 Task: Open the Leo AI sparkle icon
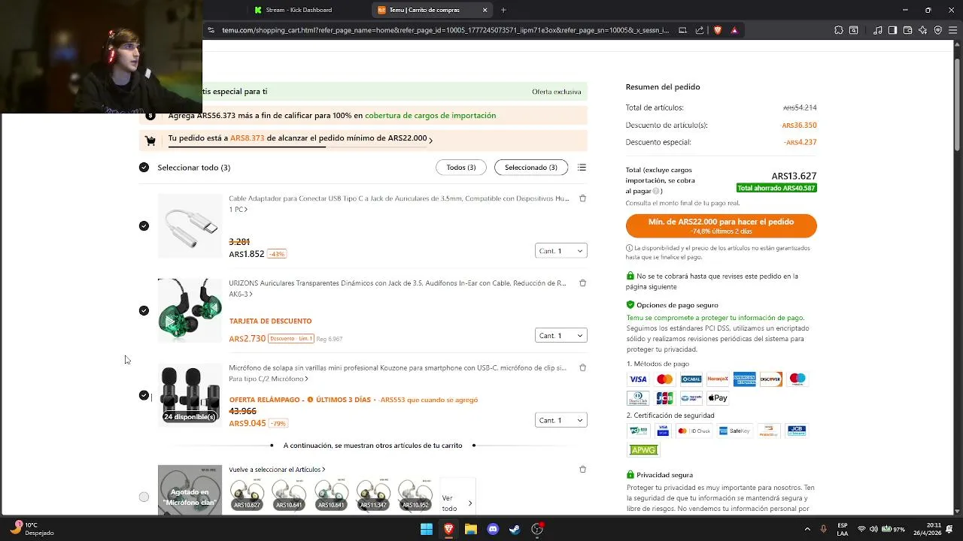tap(922, 30)
